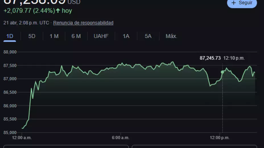Click the 12:00 p.m. axis marker
This screenshot has height=148, width=264.
[x=220, y=138]
